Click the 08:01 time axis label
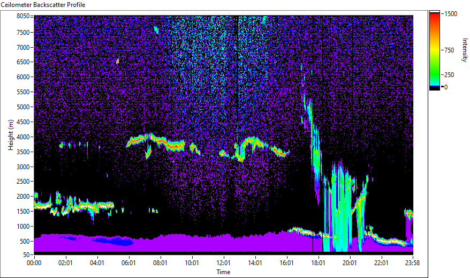 tap(160, 263)
